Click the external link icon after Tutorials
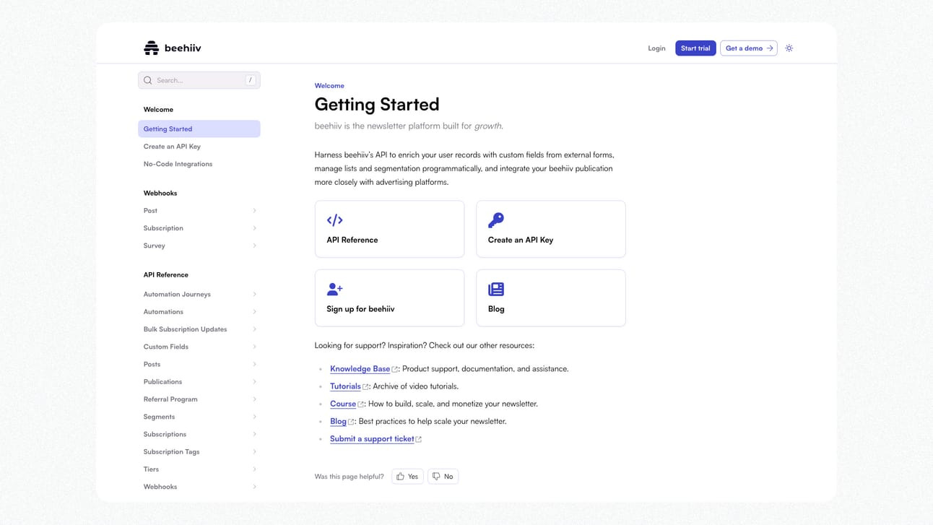The width and height of the screenshot is (933, 525). 365,387
